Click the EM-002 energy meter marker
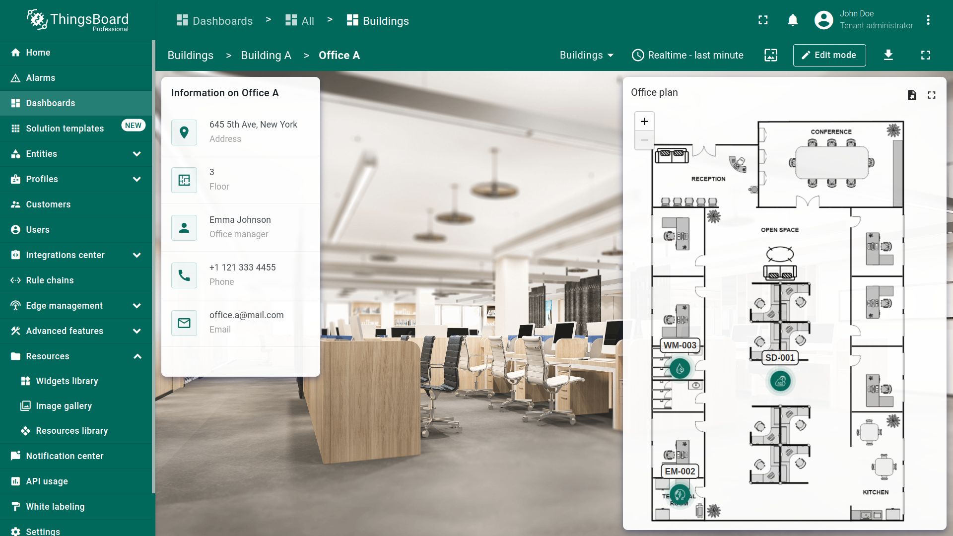953x536 pixels. (680, 494)
